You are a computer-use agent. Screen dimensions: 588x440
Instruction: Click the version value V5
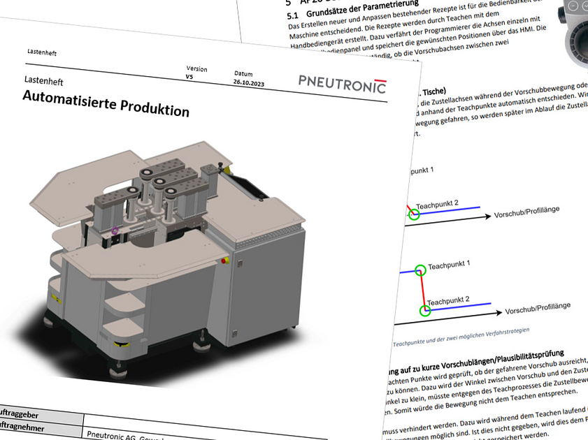(189, 76)
